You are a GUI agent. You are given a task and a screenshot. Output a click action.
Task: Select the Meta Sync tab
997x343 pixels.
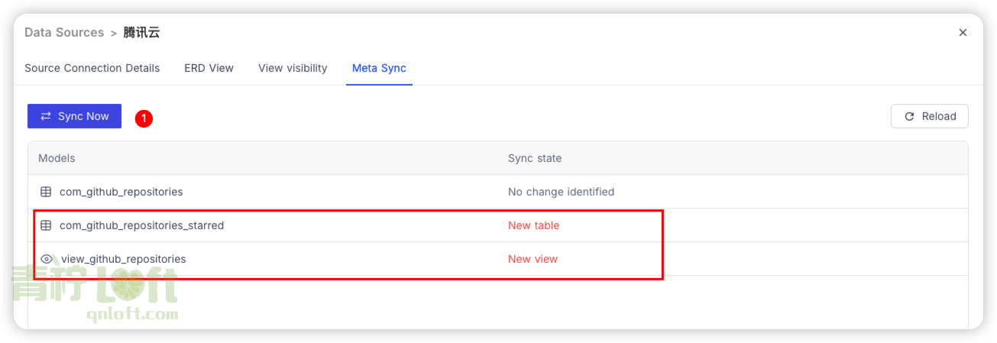379,68
